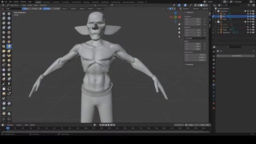Open the Stroke dropdown
The image size is (256, 144).
tap(83, 9)
